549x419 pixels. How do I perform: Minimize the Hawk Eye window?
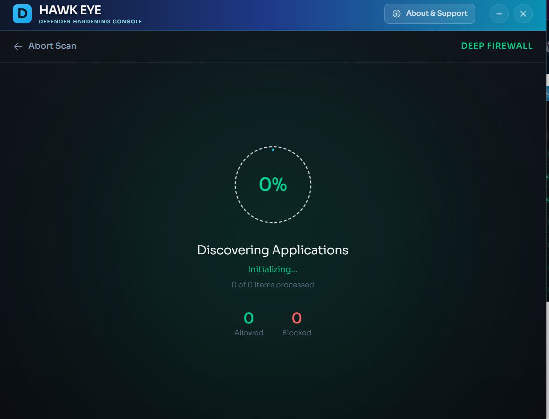499,14
